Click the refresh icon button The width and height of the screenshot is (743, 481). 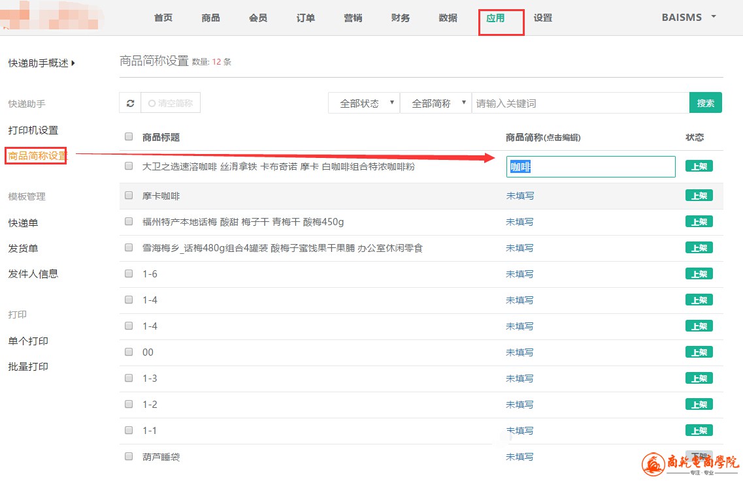130,103
